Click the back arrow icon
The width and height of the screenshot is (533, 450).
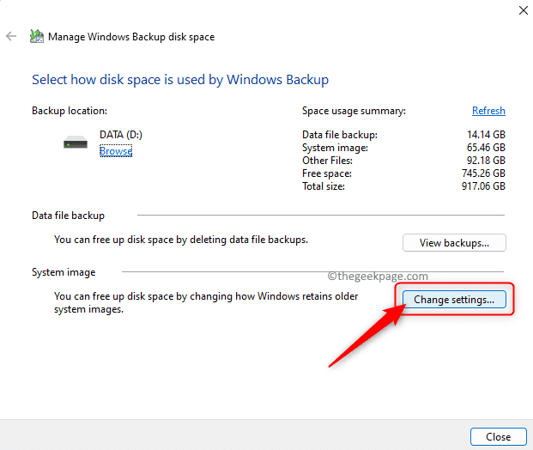coord(11,36)
